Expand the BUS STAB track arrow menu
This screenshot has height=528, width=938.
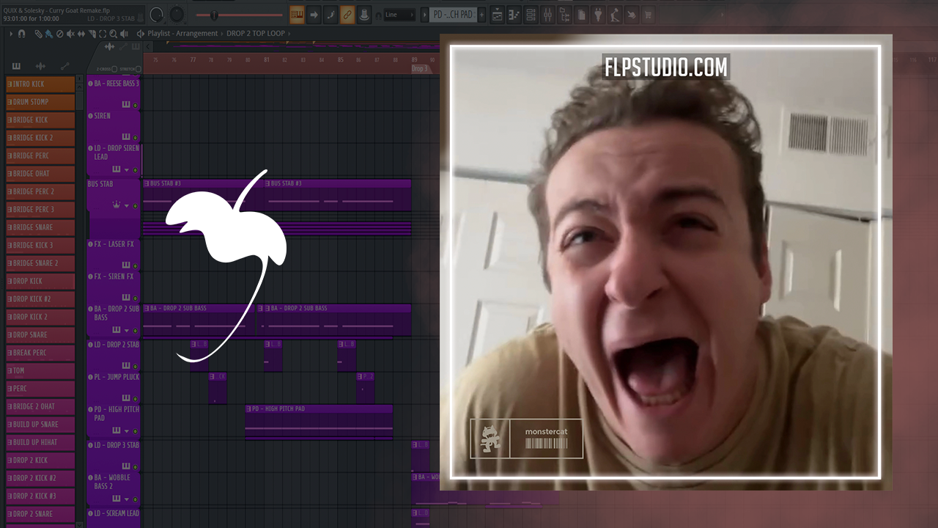(x=126, y=206)
